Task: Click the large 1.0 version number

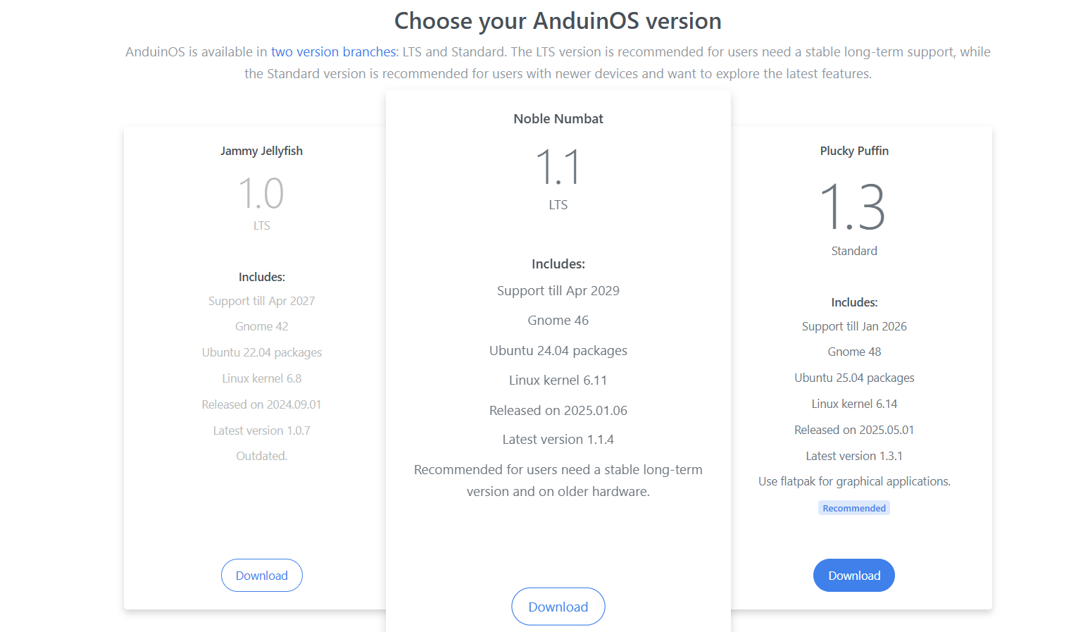Action: 261,193
